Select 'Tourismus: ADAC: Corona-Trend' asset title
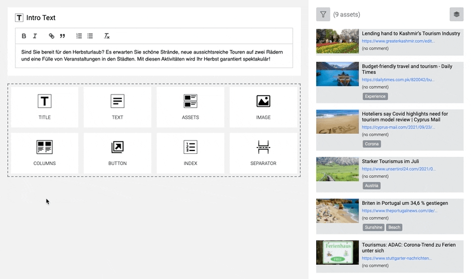Screen dimensions: 471x279 point(409,247)
